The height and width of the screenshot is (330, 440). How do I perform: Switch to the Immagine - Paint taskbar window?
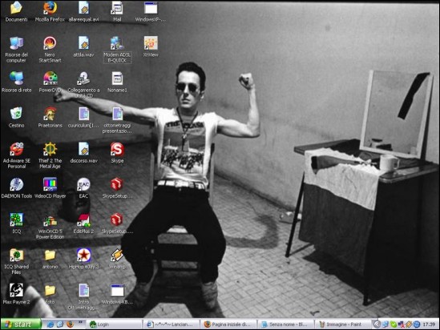[343, 324]
